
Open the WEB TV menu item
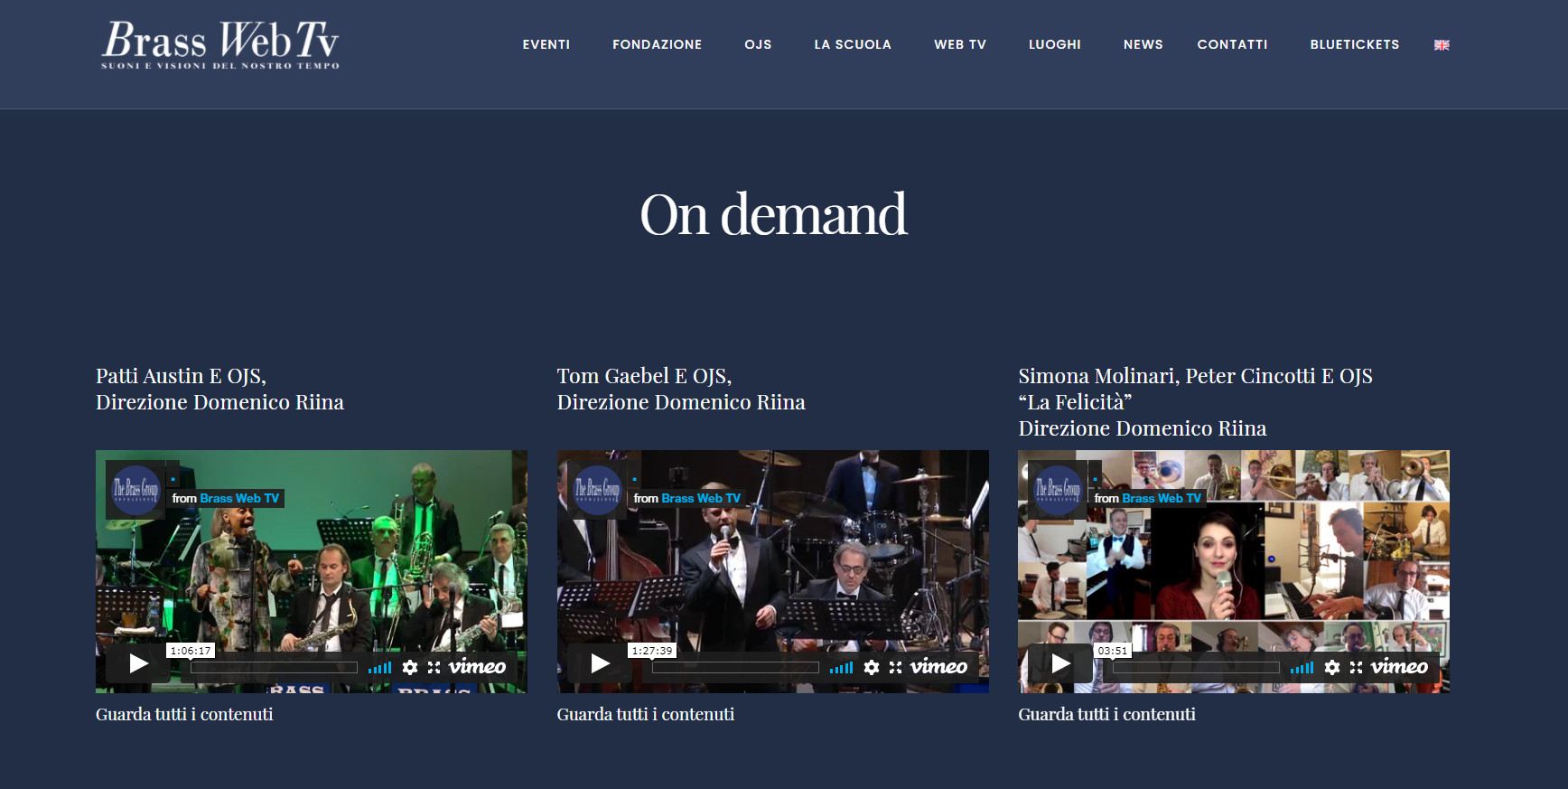pyautogui.click(x=959, y=44)
